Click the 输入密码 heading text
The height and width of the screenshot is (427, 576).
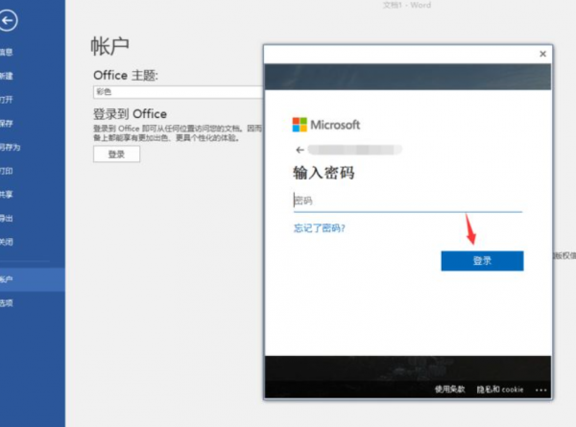pos(324,173)
